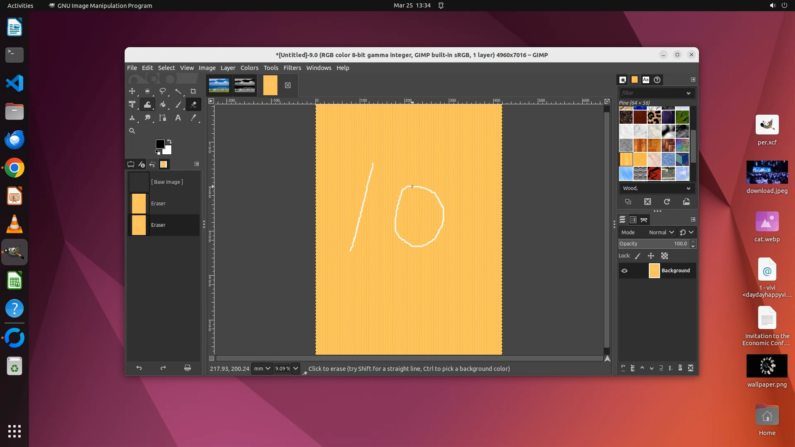Select the Bucket Fill tool
795x447 pixels.
click(x=163, y=105)
